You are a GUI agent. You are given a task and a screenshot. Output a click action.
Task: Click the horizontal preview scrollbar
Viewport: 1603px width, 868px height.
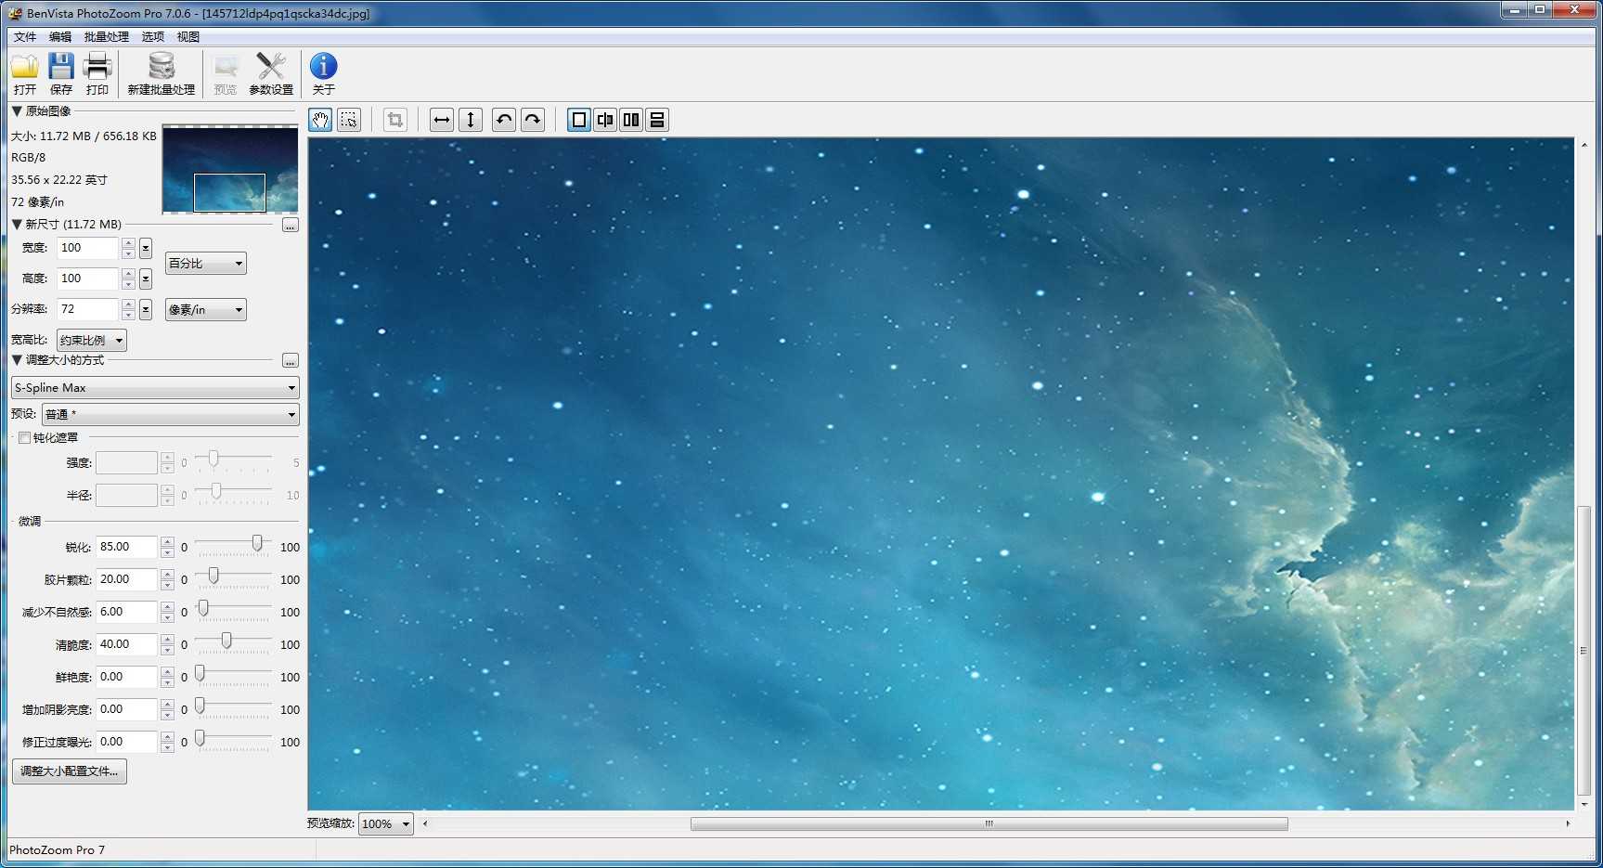989,824
